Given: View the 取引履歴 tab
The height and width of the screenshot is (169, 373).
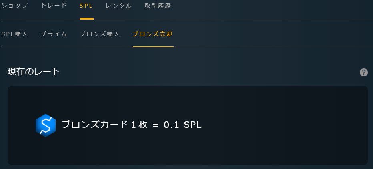Looking at the screenshot, I should pyautogui.click(x=158, y=6).
